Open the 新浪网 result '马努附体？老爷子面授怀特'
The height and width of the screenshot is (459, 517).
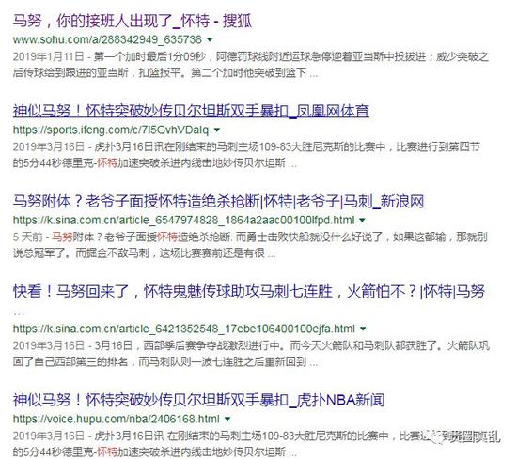pyautogui.click(x=218, y=202)
